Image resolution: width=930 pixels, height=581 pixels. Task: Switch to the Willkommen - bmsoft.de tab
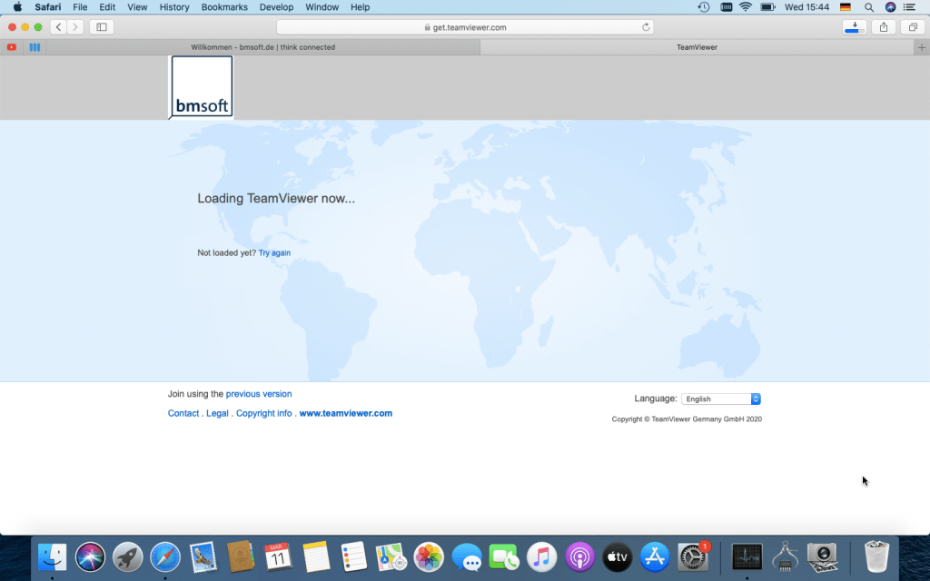tap(262, 47)
